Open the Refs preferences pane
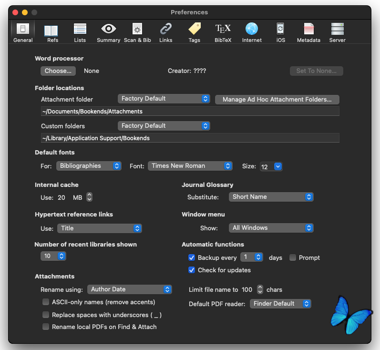 pos(52,32)
